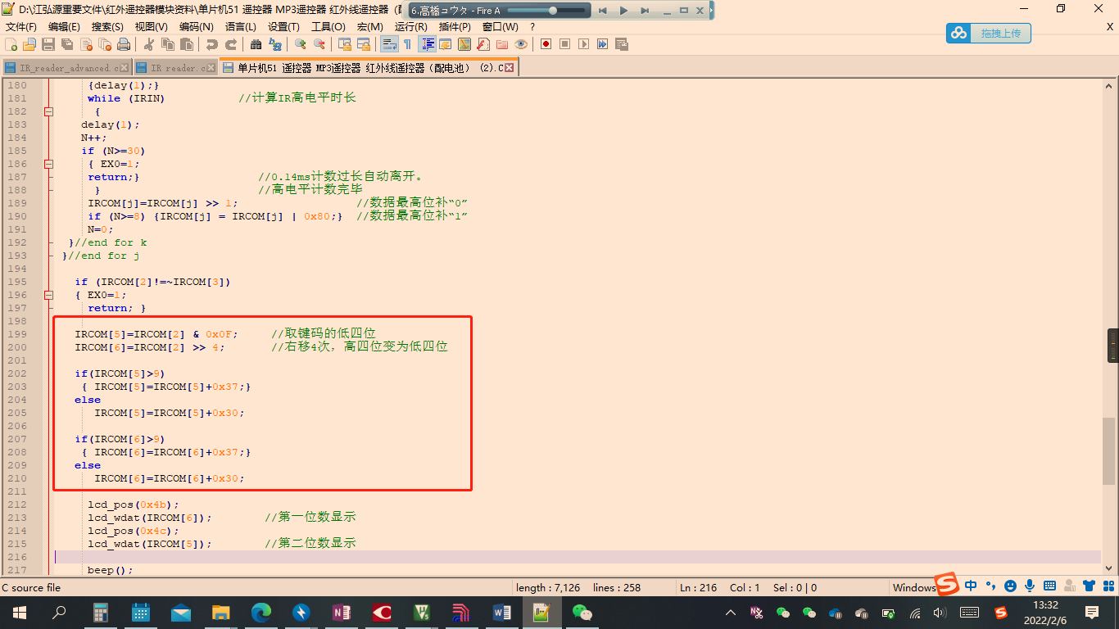Zoom out with the magnifier icon

(x=319, y=44)
